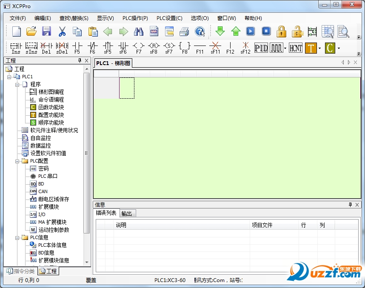Delete a row with the sDel button

click(62, 48)
